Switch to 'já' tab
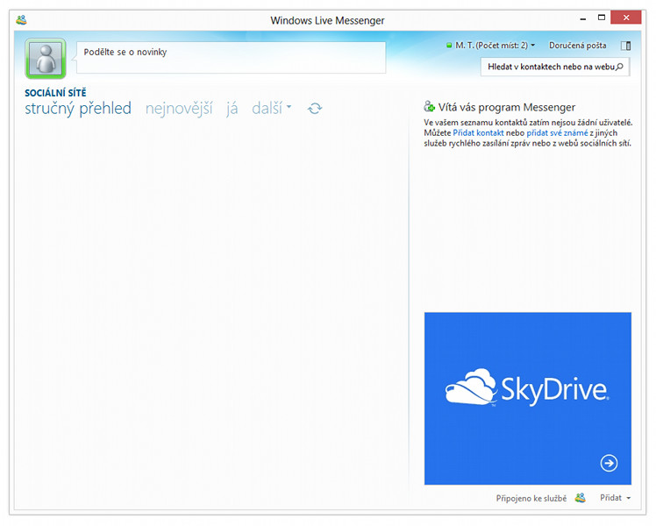The width and height of the screenshot is (656, 526). 232,109
